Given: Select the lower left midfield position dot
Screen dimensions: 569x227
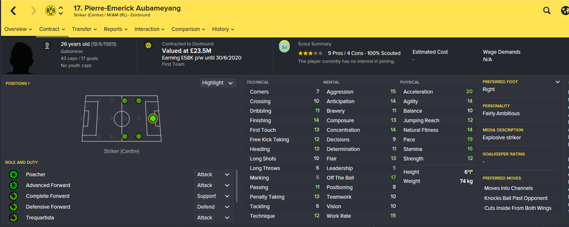Looking at the screenshot, I should (125, 137).
